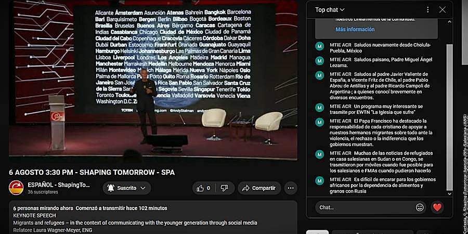The height and width of the screenshot is (234, 468).
Task: Dislike the video with thumbs down
Action: point(225,188)
